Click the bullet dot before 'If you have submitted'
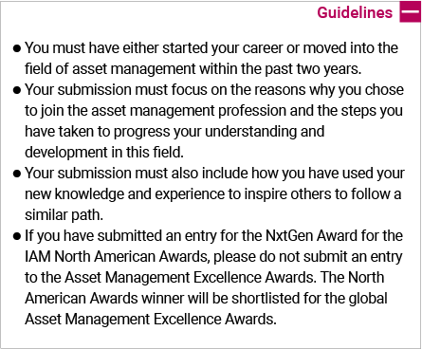Screen dimensions: 422x349 [17, 236]
